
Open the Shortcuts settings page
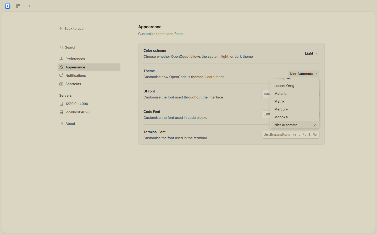[x=89, y=84]
